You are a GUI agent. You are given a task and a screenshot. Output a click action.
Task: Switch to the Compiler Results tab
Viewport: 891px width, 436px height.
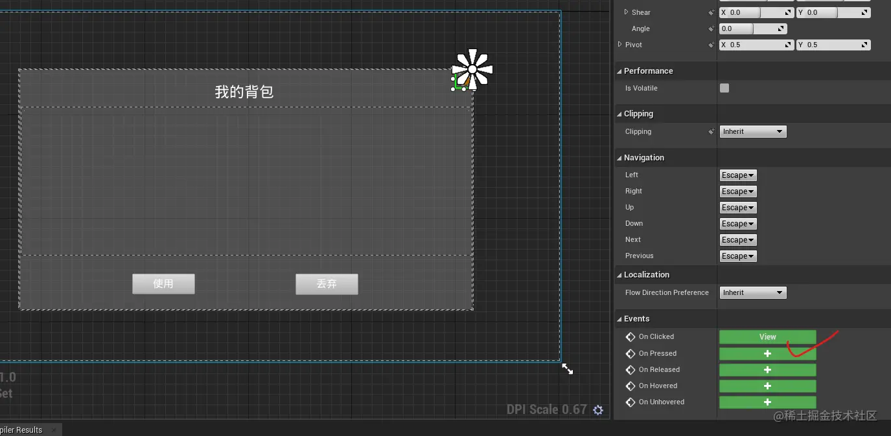[x=21, y=430]
